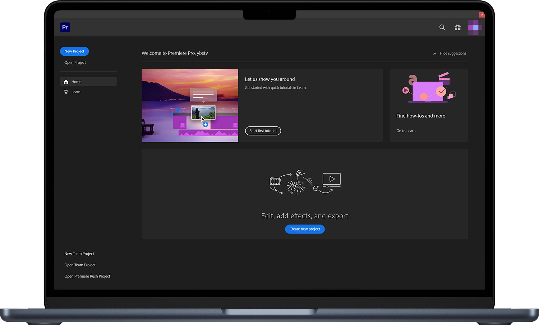Click the Premiere Pro logo icon

pyautogui.click(x=65, y=27)
